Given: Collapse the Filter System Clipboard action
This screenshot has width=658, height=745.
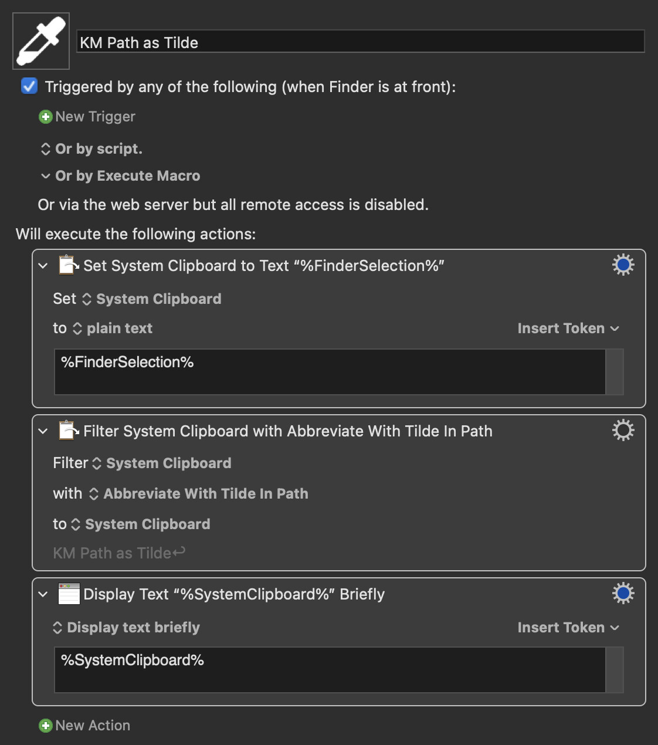Looking at the screenshot, I should [x=43, y=431].
